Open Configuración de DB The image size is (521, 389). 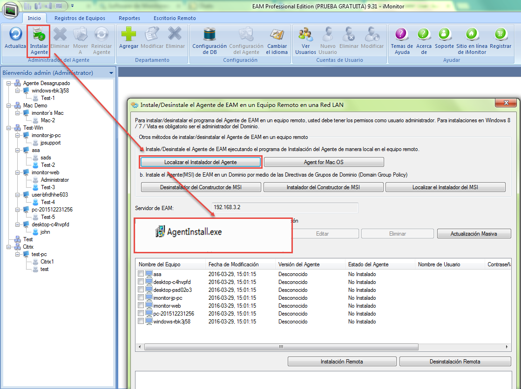point(210,40)
